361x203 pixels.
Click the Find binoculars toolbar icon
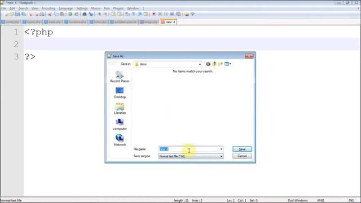click(x=85, y=14)
